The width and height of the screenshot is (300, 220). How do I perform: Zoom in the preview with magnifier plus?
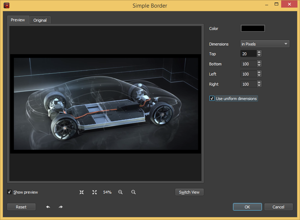pyautogui.click(x=120, y=192)
